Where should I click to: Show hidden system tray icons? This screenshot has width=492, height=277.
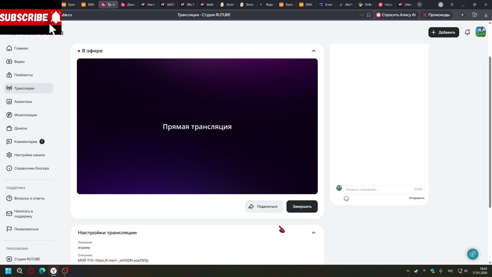408,271
